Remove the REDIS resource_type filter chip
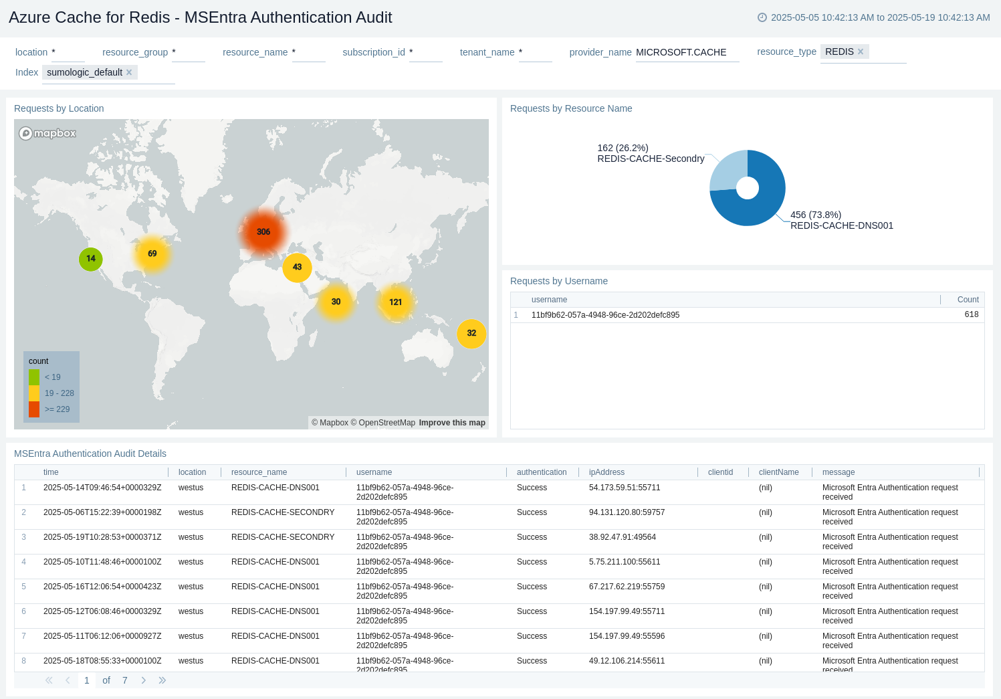 click(861, 52)
